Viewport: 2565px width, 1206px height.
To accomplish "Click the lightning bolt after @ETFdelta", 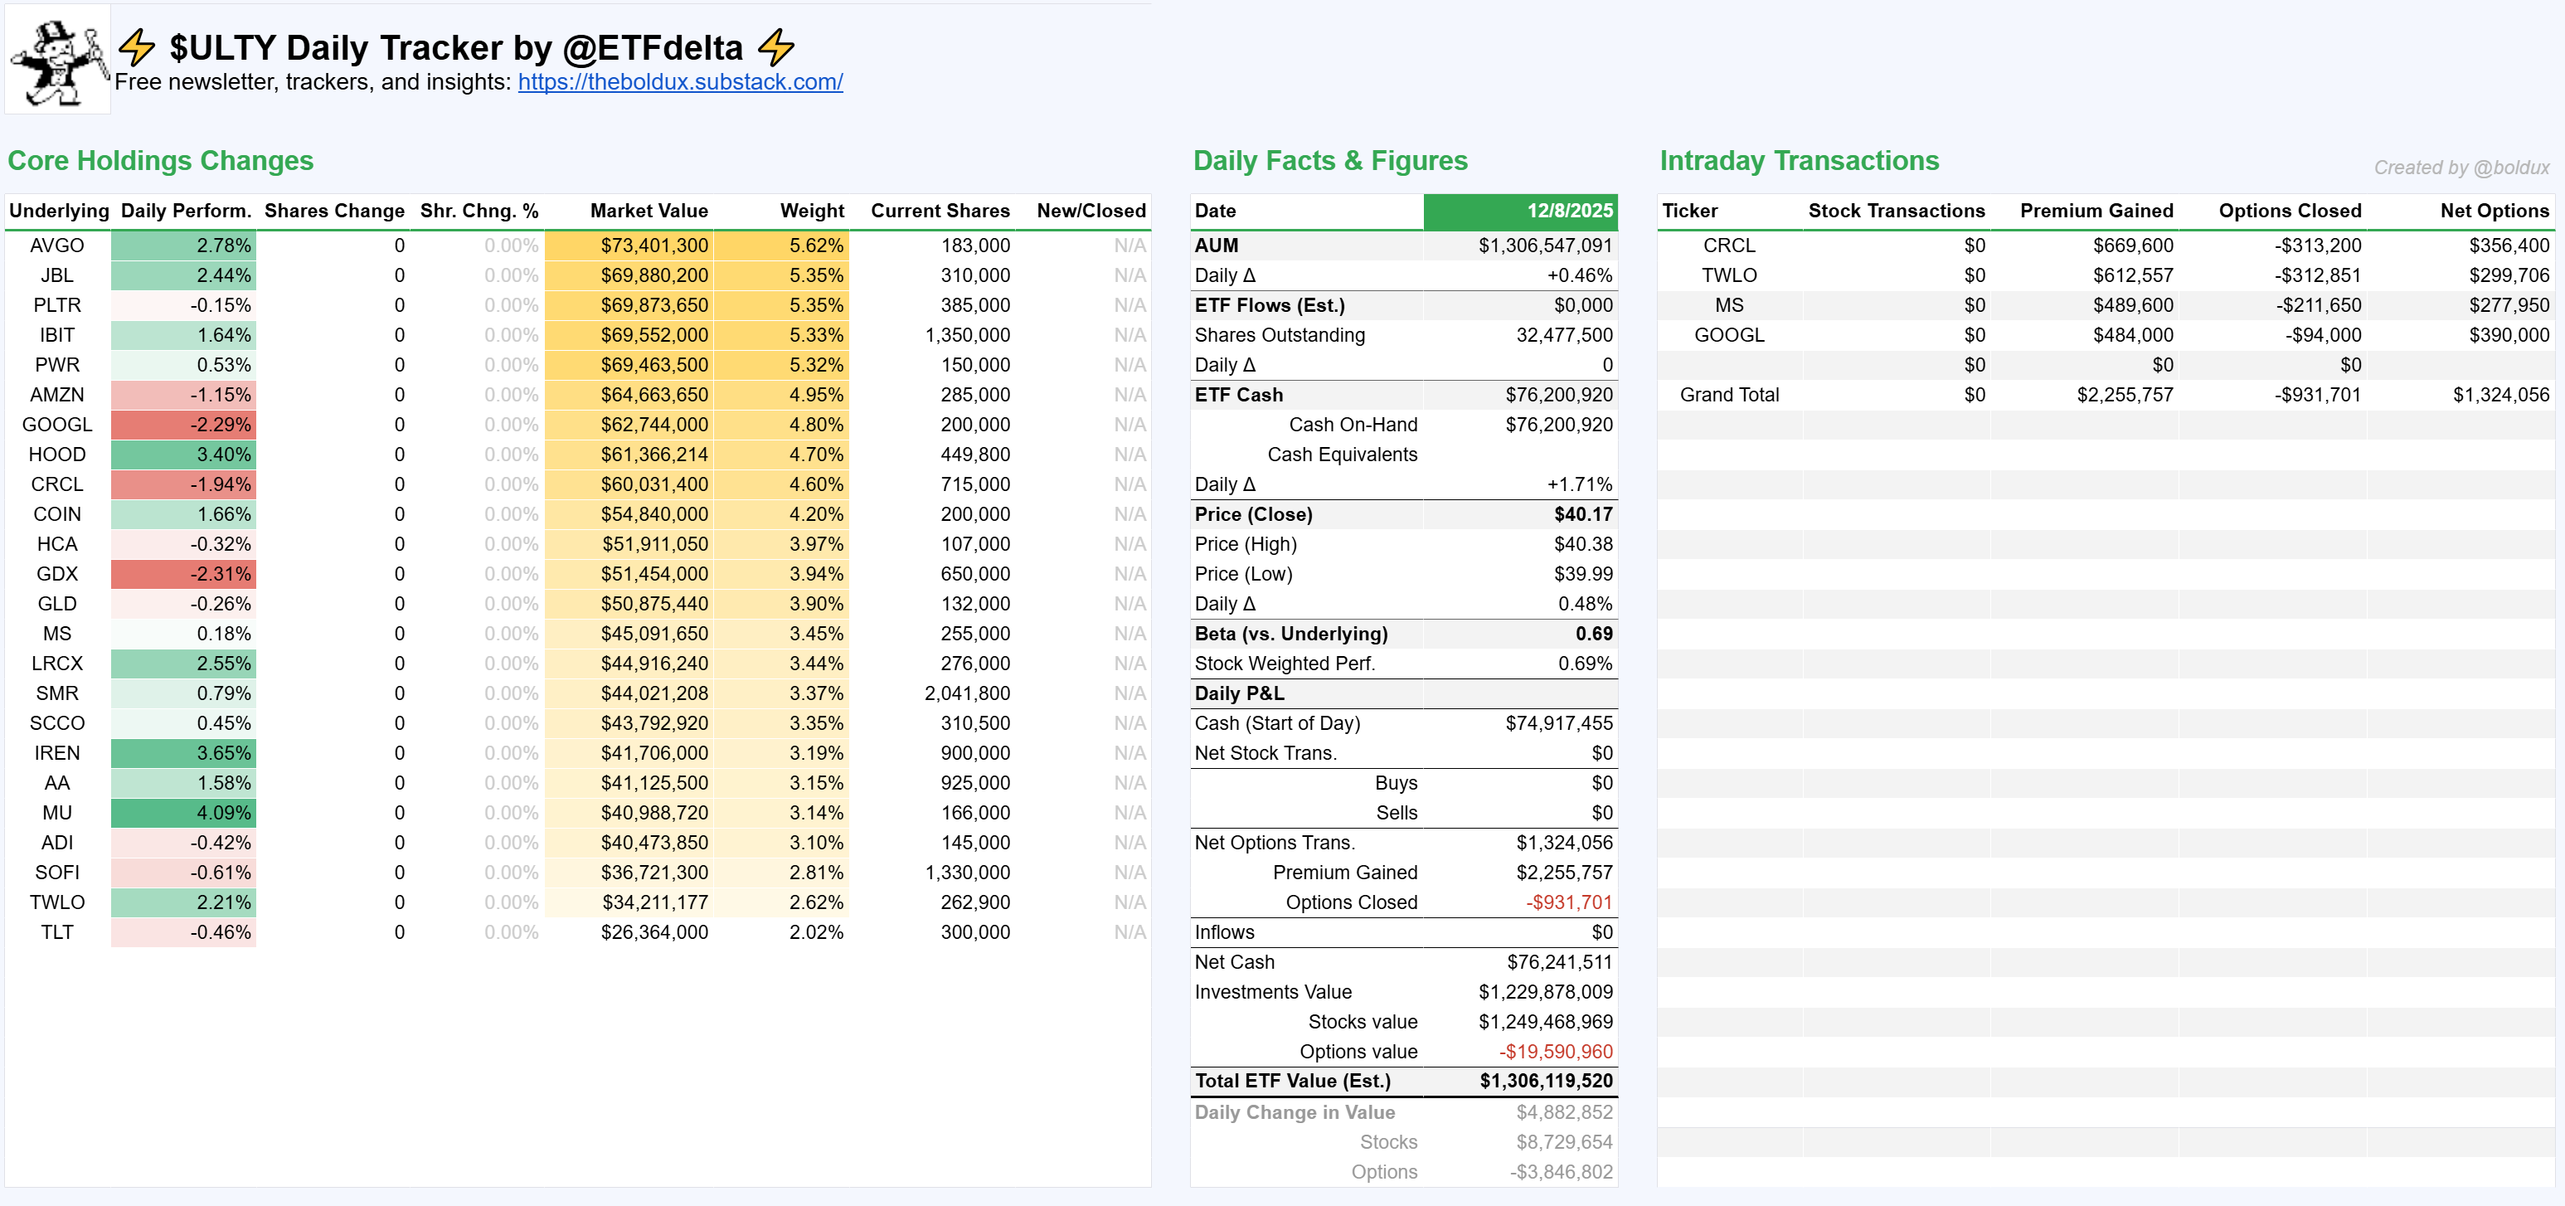I will point(775,46).
